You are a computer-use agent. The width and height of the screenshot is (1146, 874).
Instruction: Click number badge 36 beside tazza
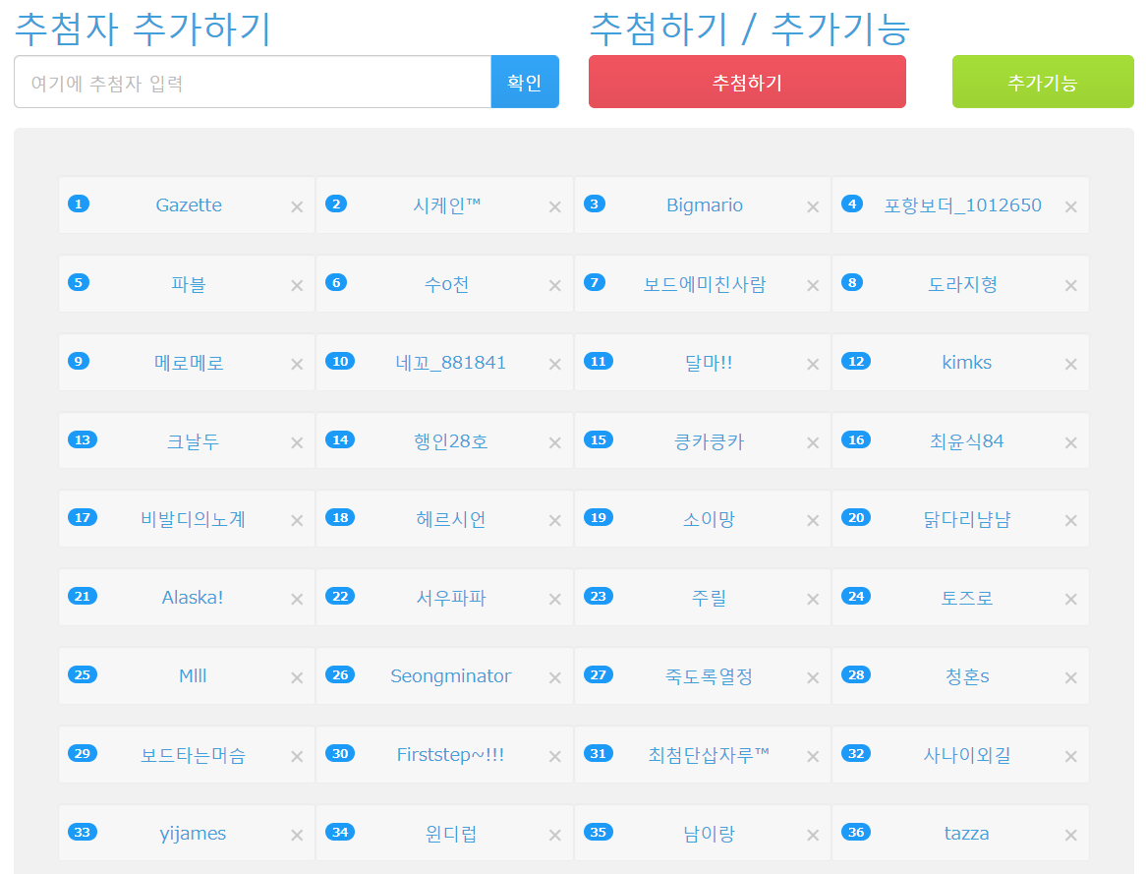point(856,832)
